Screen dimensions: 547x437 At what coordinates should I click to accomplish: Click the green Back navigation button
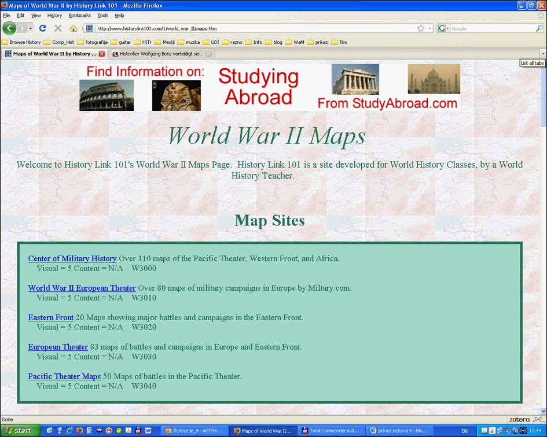click(9, 28)
